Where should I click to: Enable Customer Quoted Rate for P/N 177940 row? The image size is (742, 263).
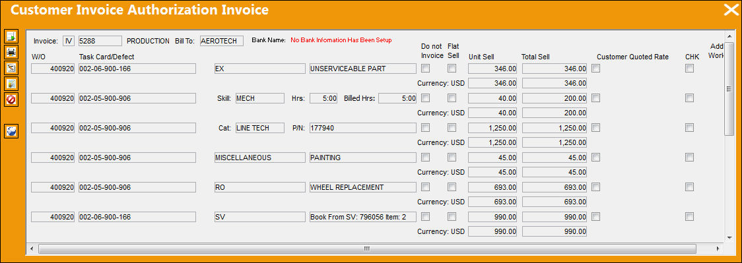coord(595,127)
